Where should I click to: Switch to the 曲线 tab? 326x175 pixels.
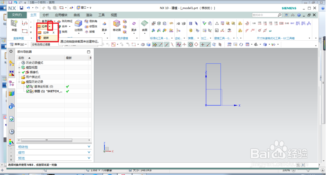[x=77, y=15]
